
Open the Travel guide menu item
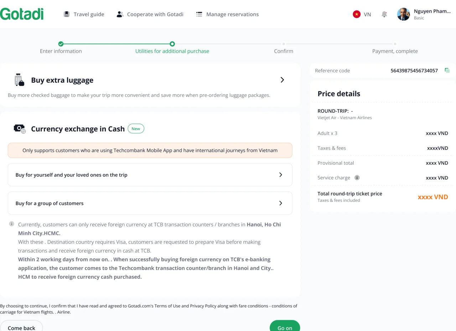(x=89, y=14)
